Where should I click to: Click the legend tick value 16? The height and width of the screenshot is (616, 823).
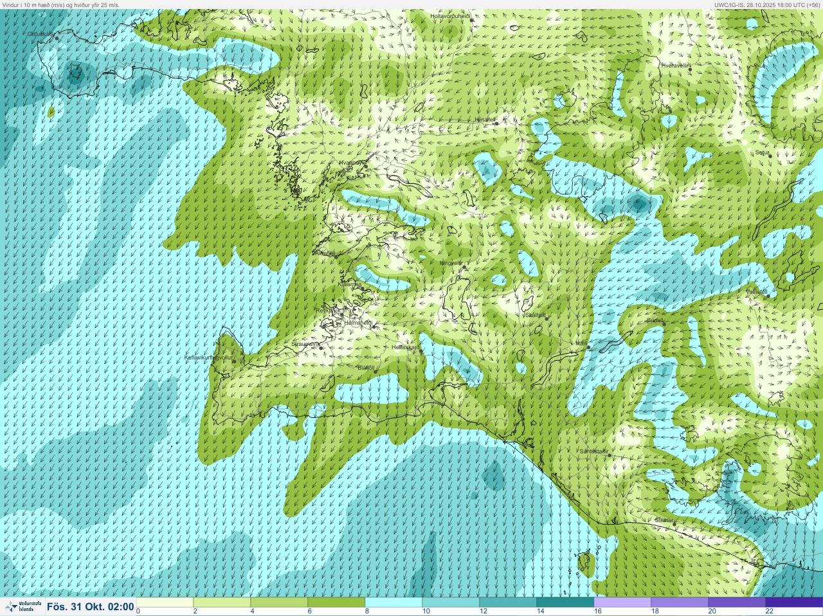[597, 611]
